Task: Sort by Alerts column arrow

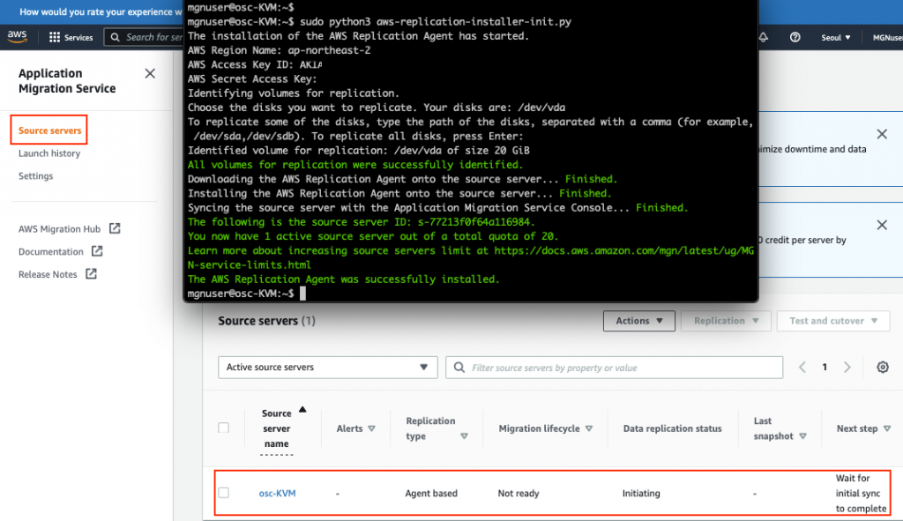Action: click(371, 428)
